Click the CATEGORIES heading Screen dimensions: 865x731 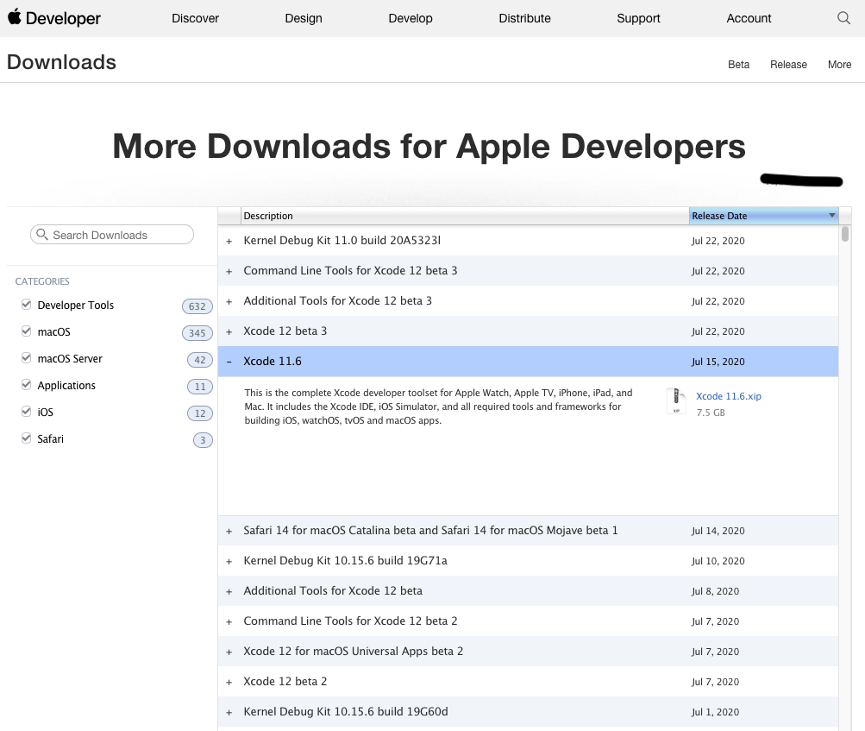(42, 281)
